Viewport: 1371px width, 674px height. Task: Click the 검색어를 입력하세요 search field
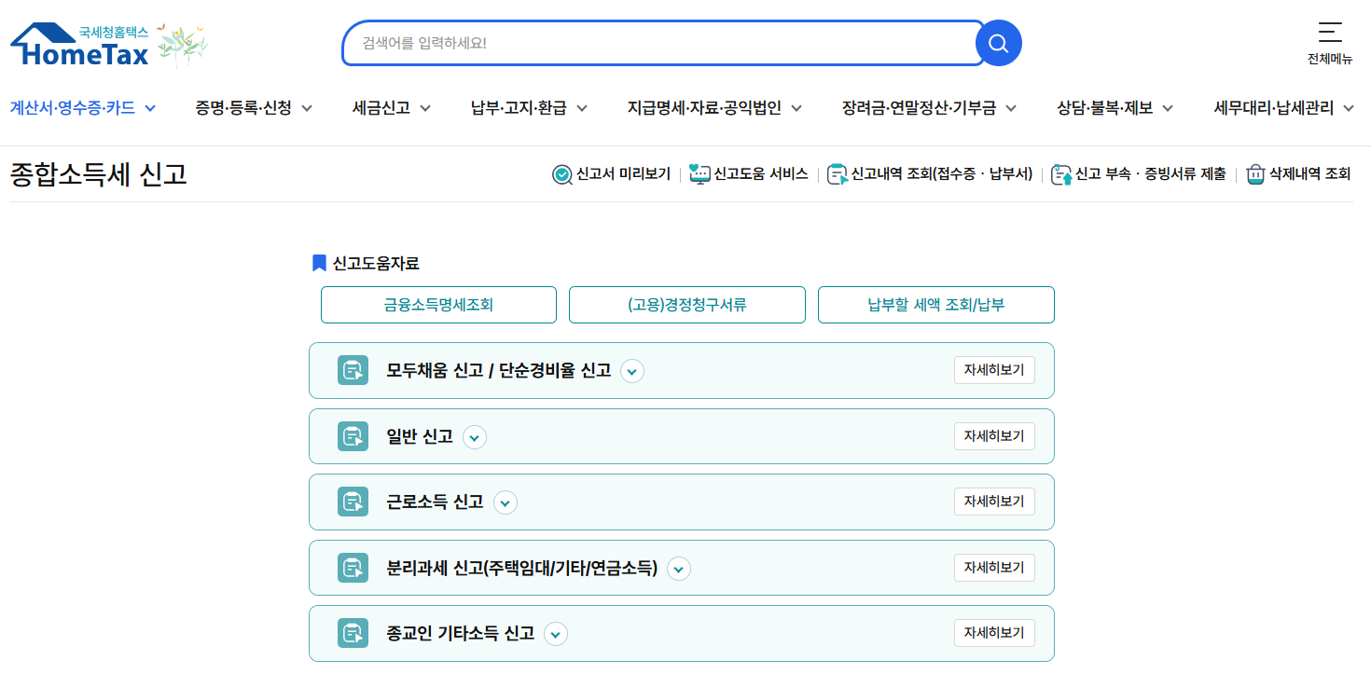(662, 43)
